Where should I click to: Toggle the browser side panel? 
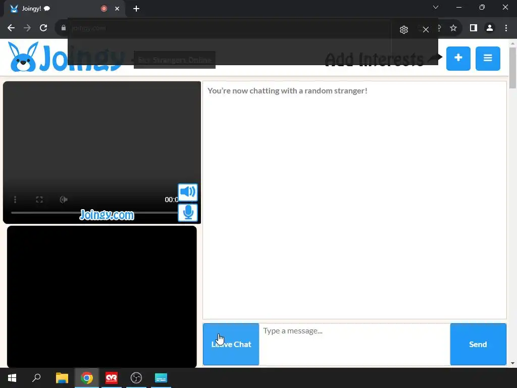click(x=474, y=28)
